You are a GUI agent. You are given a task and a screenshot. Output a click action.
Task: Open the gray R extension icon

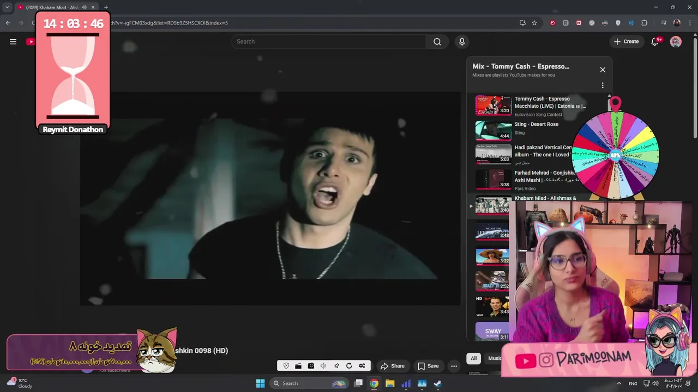tap(565, 23)
